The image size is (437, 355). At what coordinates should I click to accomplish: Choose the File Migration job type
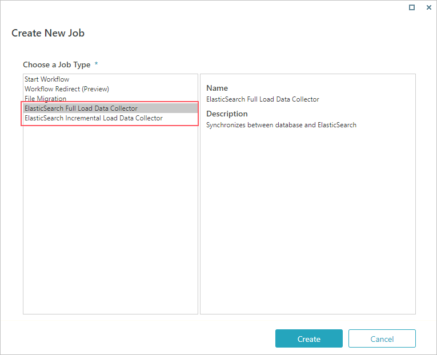110,99
